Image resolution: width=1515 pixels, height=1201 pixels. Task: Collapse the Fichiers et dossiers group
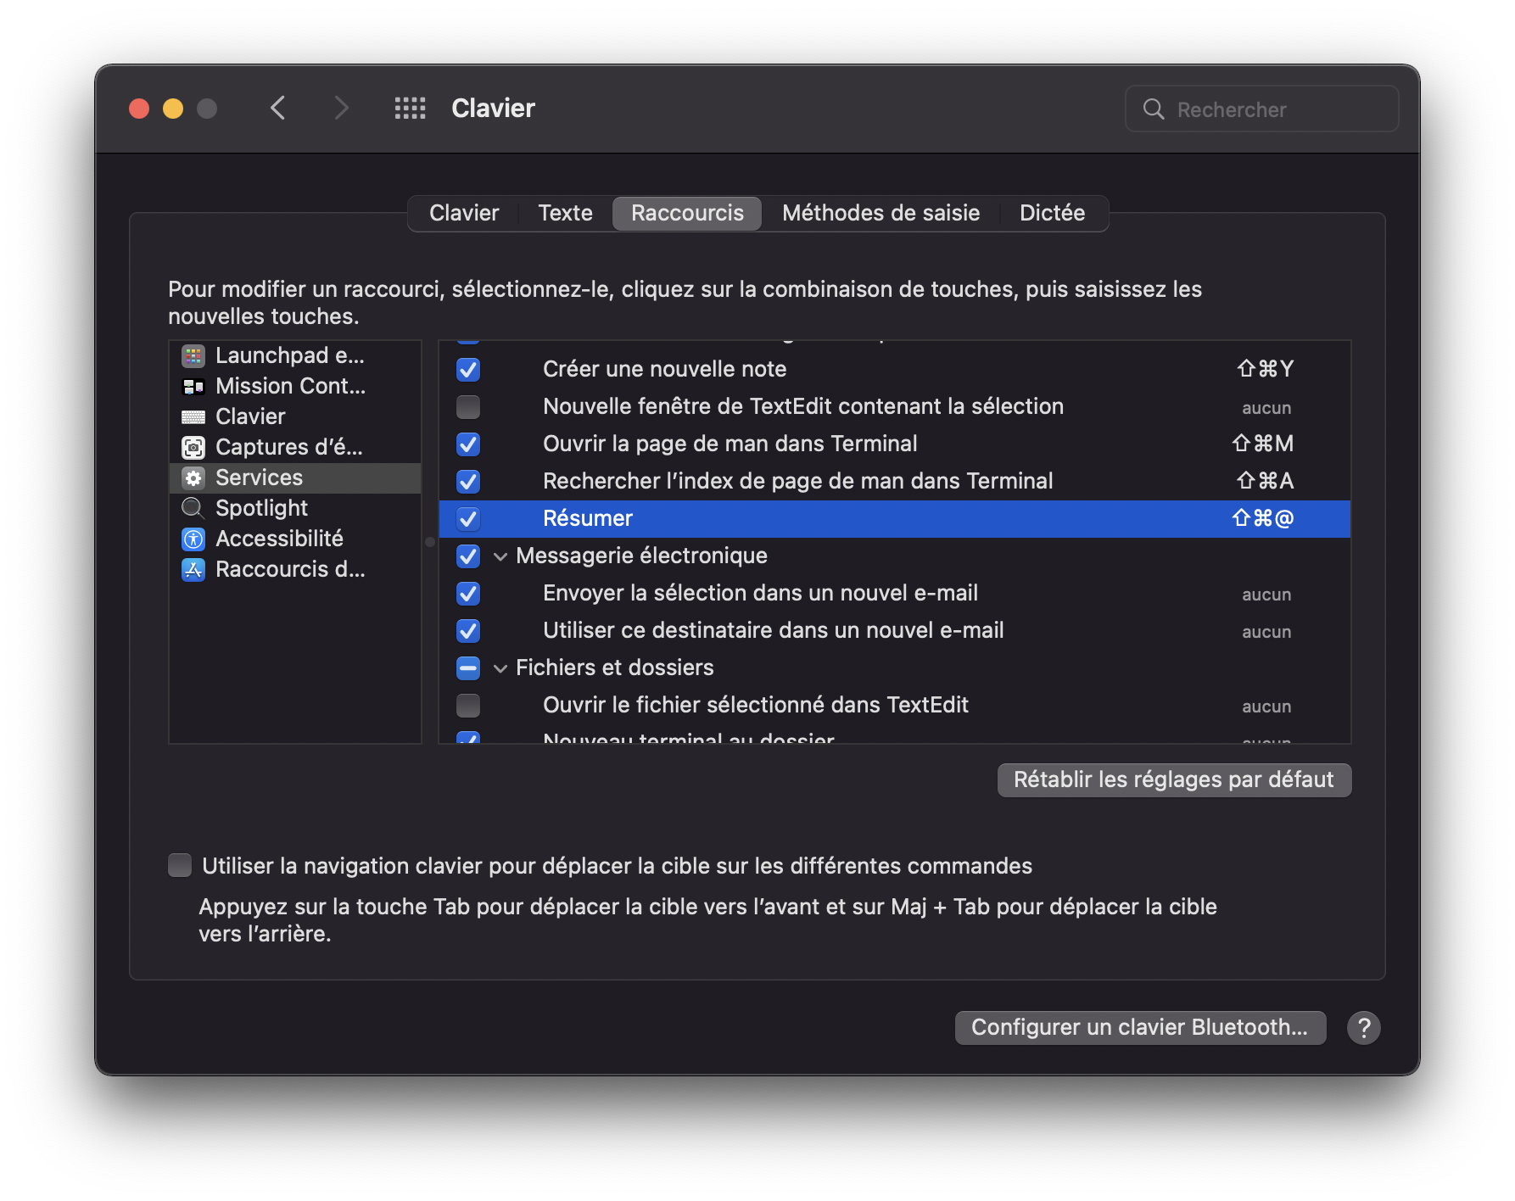click(500, 668)
